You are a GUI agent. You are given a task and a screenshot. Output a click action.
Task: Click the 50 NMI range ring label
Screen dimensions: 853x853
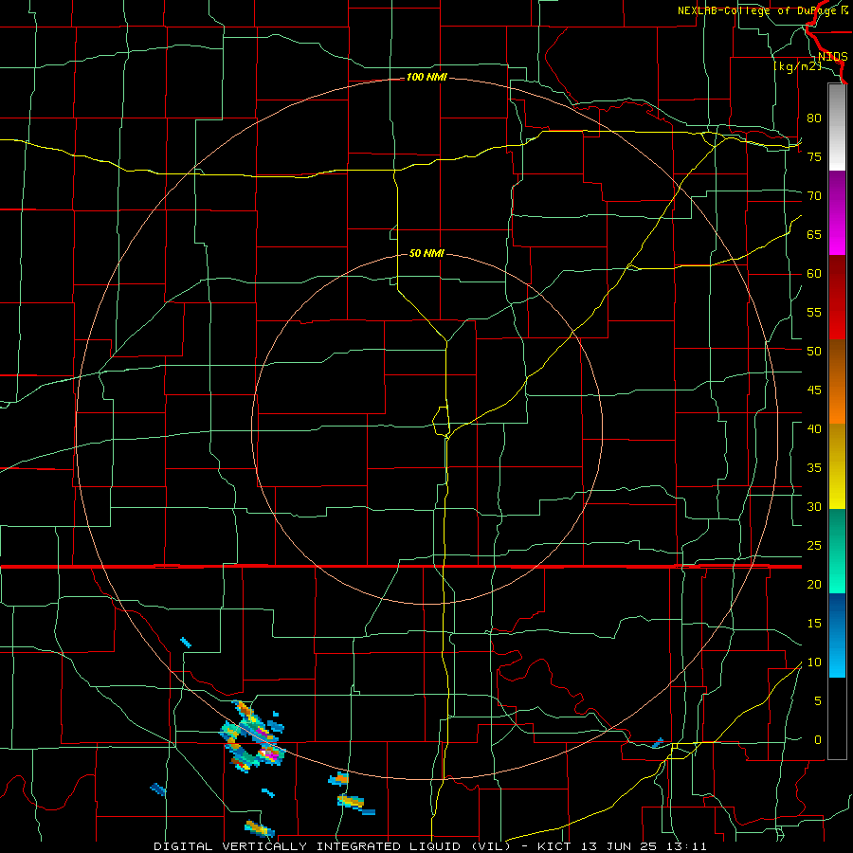tap(426, 253)
